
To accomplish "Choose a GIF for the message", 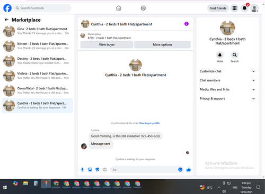I will 105,170.
